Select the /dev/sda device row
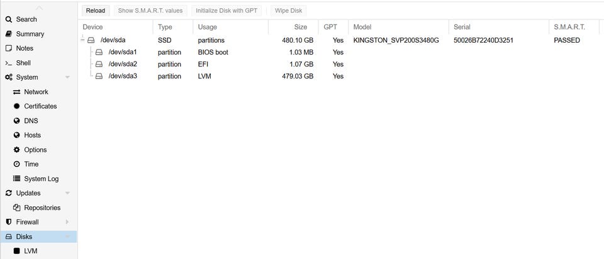 340,40
